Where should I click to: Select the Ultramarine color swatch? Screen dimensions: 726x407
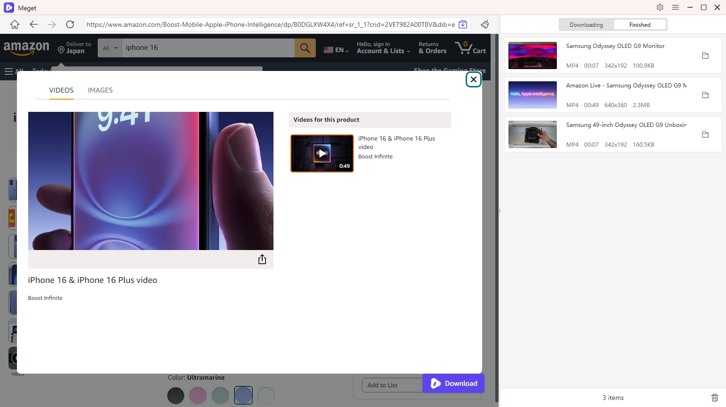243,396
